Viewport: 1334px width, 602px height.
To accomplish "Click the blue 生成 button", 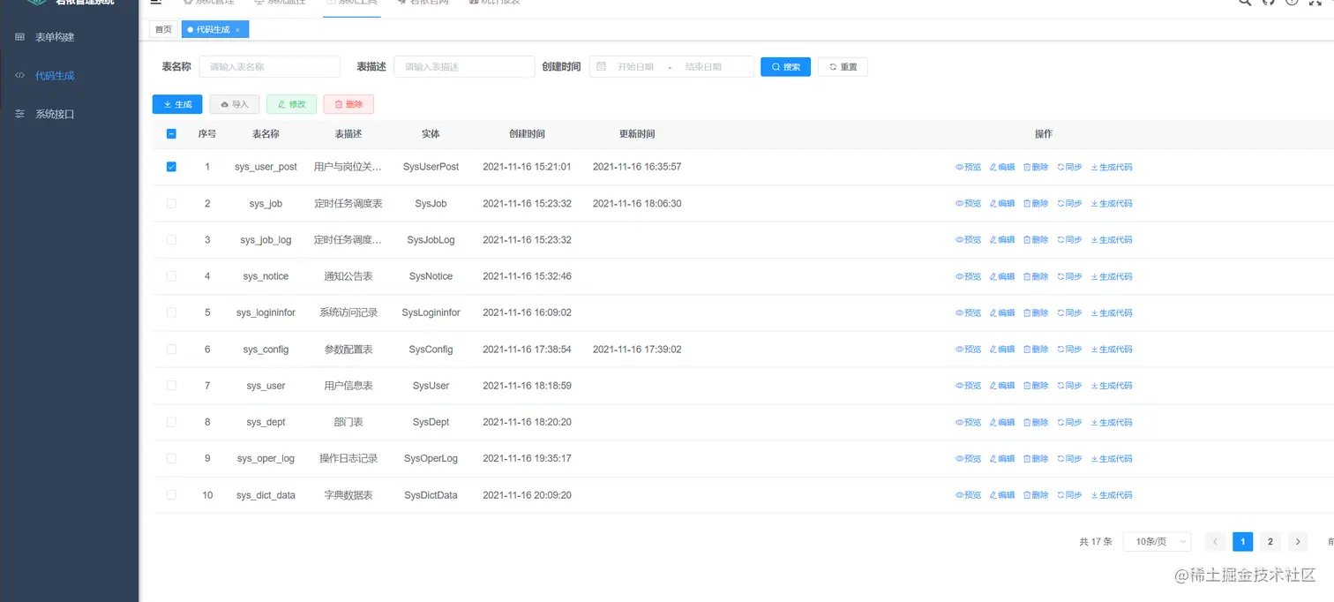I will tap(177, 104).
